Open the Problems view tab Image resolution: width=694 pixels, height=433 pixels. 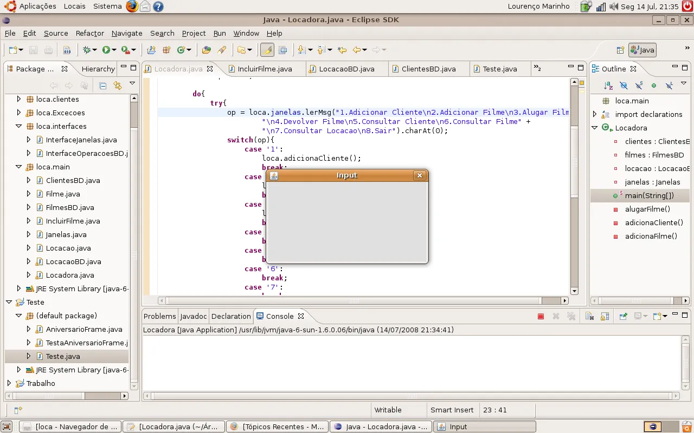click(159, 316)
